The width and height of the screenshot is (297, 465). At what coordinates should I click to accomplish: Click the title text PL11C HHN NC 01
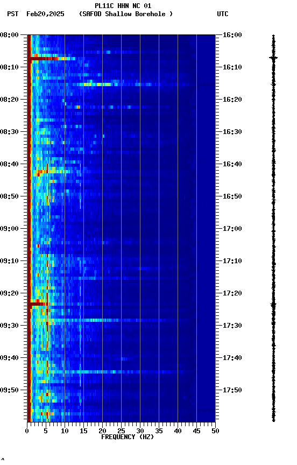coord(123,6)
